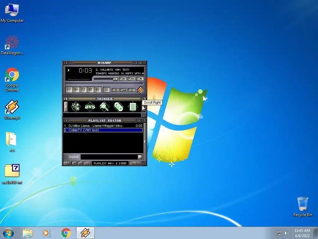Open the Winamp main menu plus icon

click(x=66, y=63)
